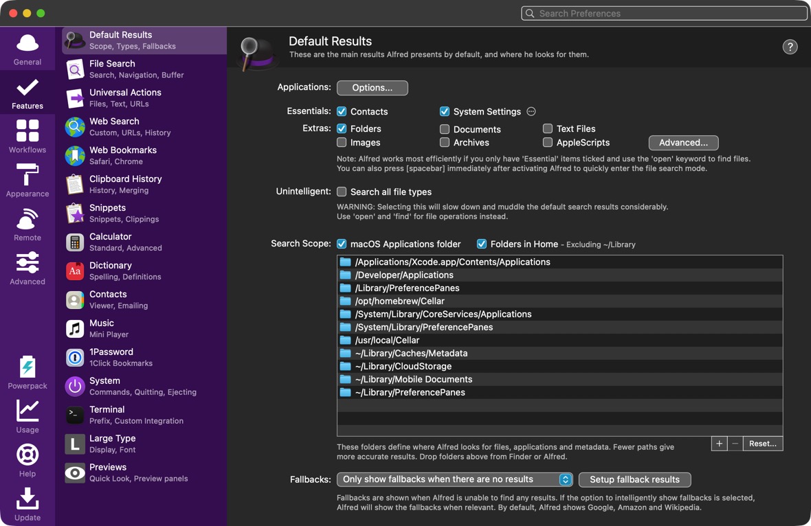Viewport: 811px width, 526px height.
Task: Open System Settings ellipsis options
Action: click(531, 112)
